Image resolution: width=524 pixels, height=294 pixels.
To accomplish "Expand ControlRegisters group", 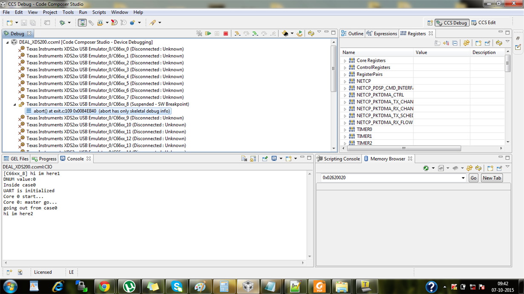I will click(x=345, y=68).
